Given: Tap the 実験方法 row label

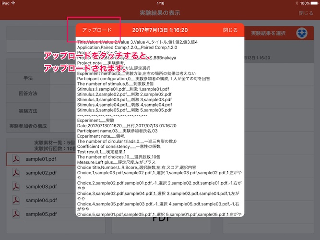Looking at the screenshot, I should click(28, 110).
